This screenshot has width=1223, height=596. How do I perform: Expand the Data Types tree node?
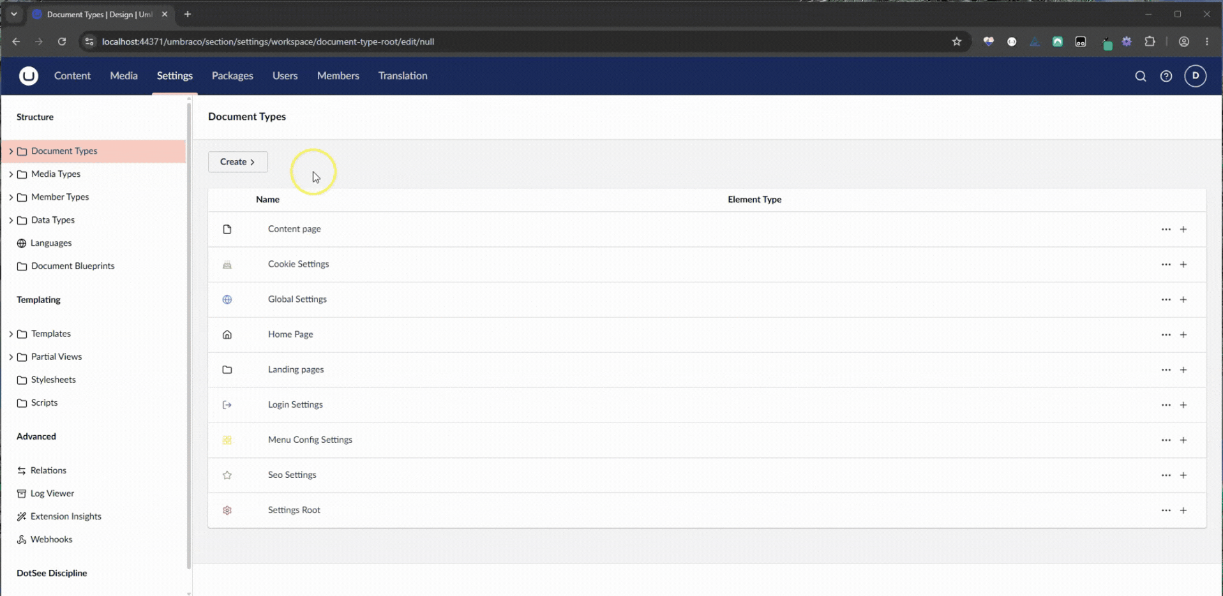[11, 220]
